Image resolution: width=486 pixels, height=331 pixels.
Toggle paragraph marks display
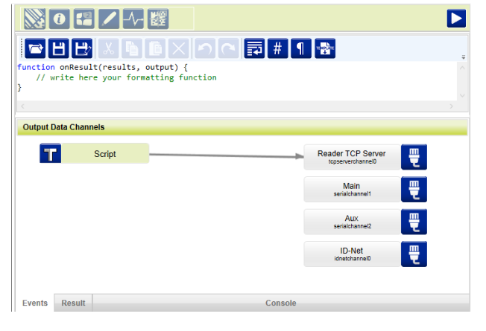pos(301,49)
